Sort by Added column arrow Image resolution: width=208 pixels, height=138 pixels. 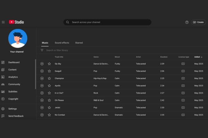click(202, 57)
